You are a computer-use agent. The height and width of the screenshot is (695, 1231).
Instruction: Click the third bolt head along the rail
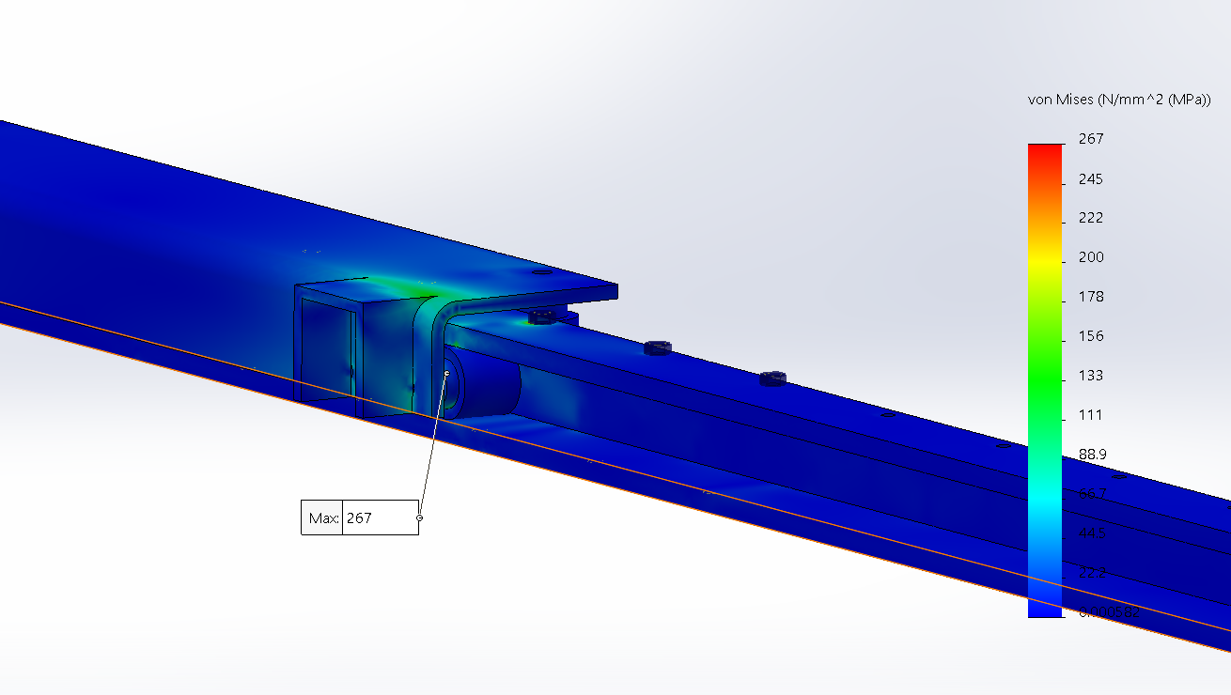coord(772,378)
